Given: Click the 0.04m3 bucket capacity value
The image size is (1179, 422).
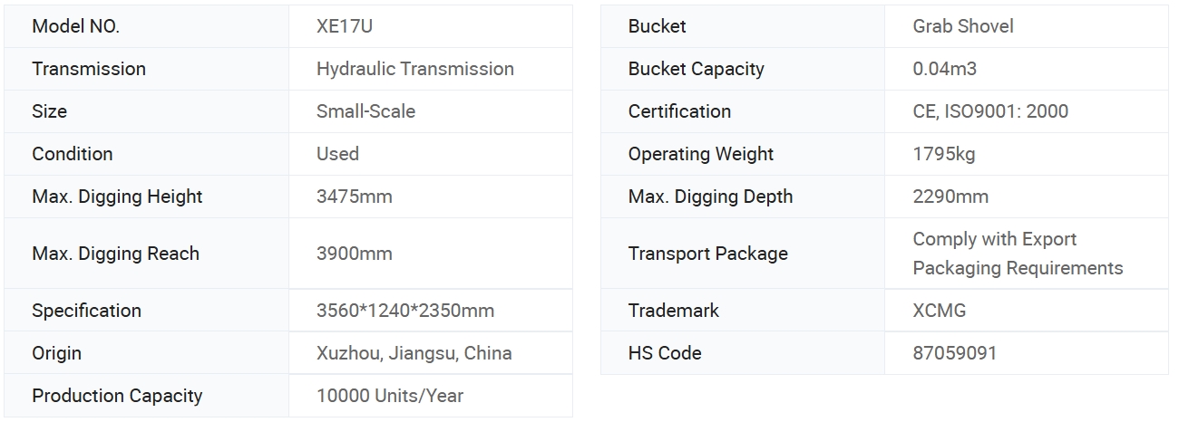Looking at the screenshot, I should (x=944, y=69).
